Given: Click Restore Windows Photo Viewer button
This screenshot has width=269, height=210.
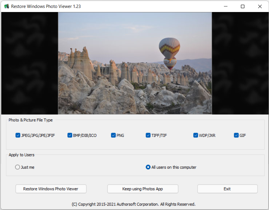Looking at the screenshot, I should click(51, 189).
